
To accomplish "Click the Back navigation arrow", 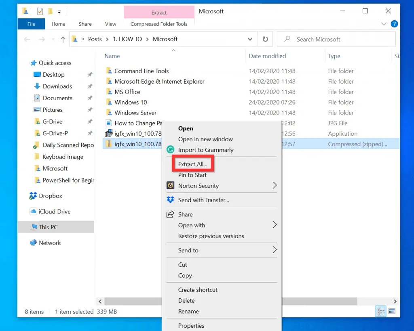I will 26,39.
